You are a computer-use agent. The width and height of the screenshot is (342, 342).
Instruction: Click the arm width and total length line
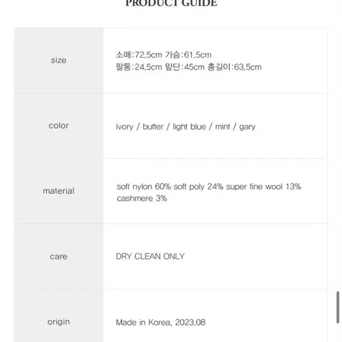[189, 67]
